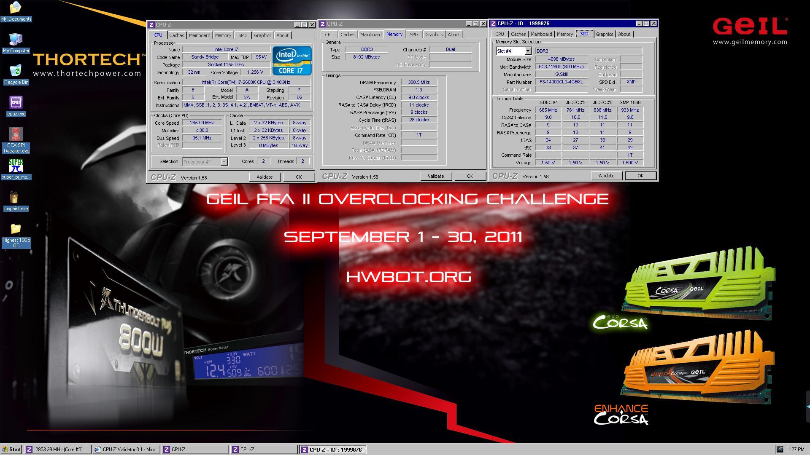The height and width of the screenshot is (455, 810).
Task: Expand the Processor #1 selection dropdown
Action: tap(224, 162)
